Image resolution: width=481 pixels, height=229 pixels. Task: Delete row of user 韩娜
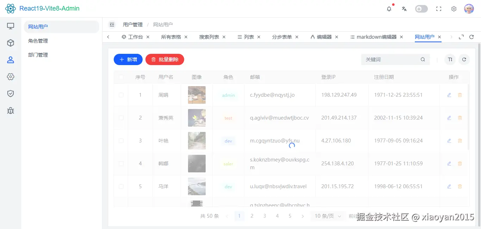(x=460, y=164)
